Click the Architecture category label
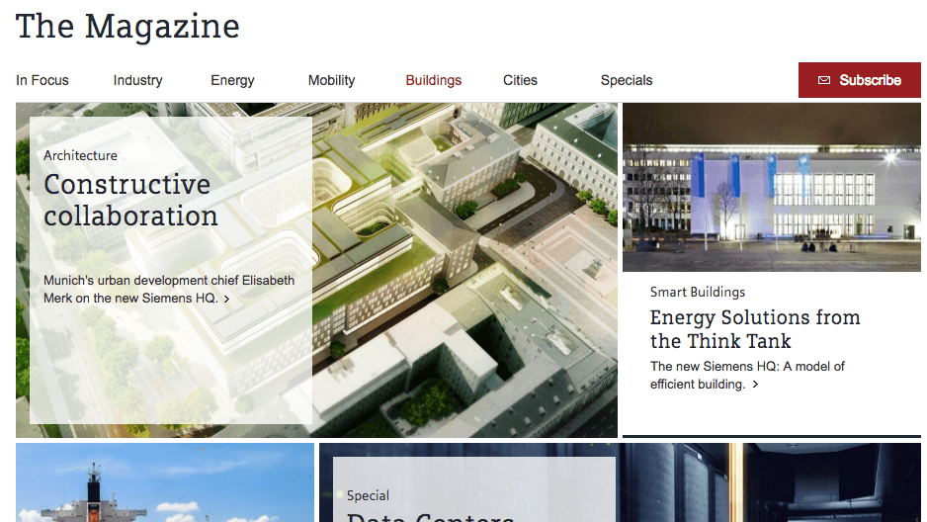The image size is (927, 522). [x=80, y=155]
